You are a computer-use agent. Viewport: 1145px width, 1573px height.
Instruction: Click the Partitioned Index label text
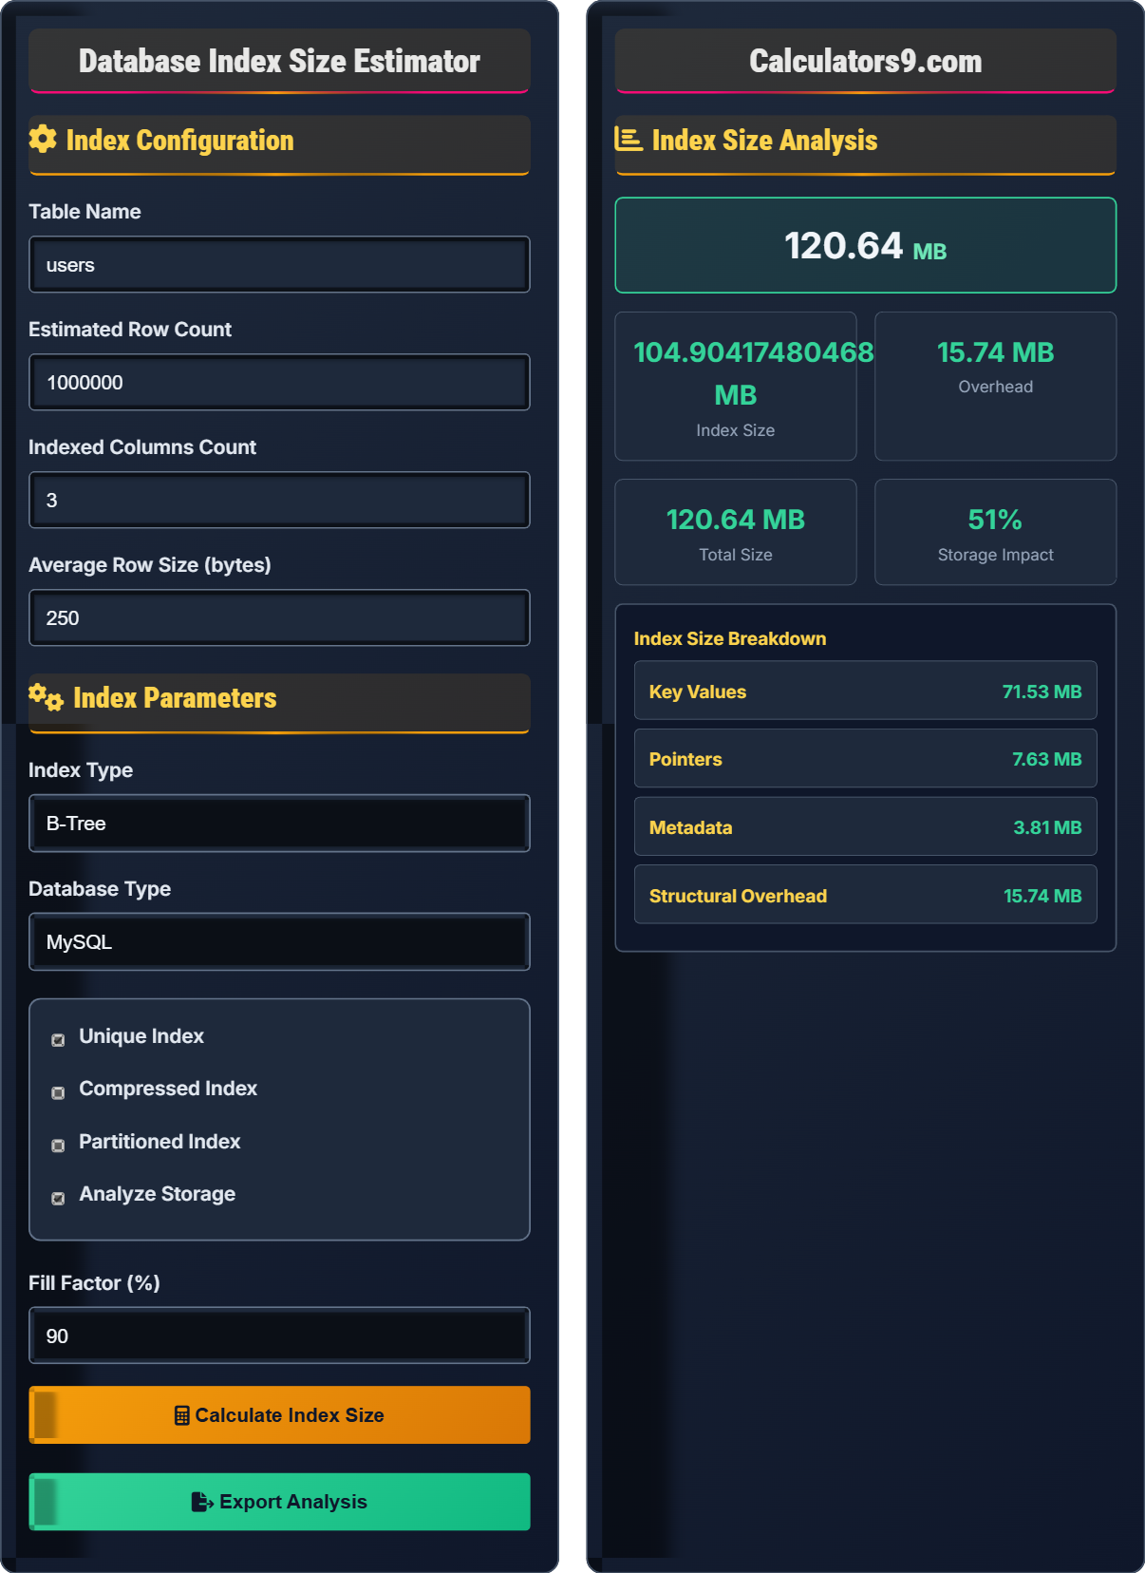point(160,1142)
